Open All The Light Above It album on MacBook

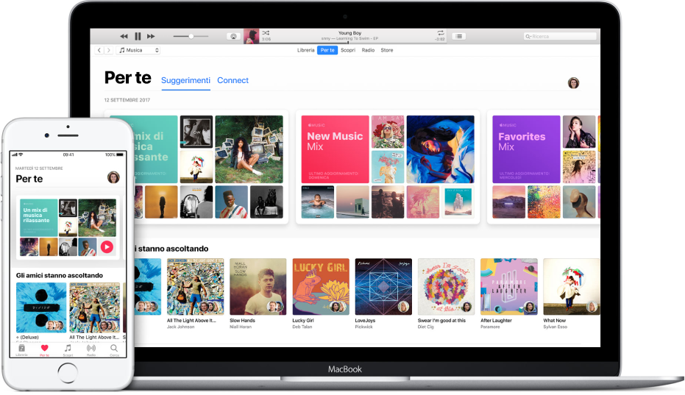(x=195, y=287)
